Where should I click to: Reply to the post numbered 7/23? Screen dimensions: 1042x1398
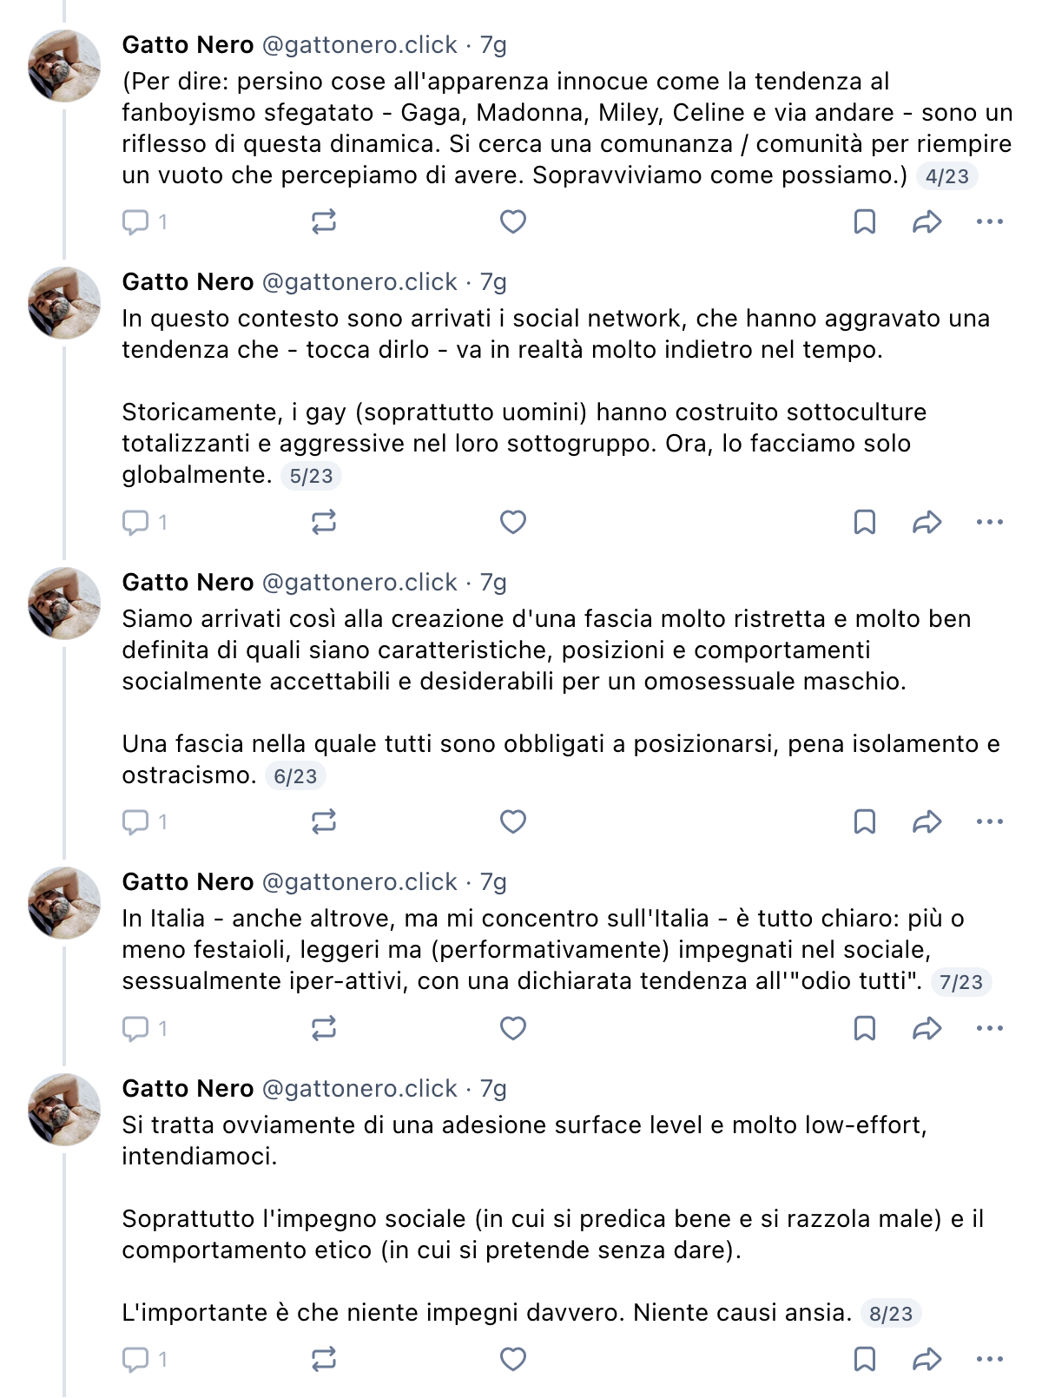point(144,1029)
